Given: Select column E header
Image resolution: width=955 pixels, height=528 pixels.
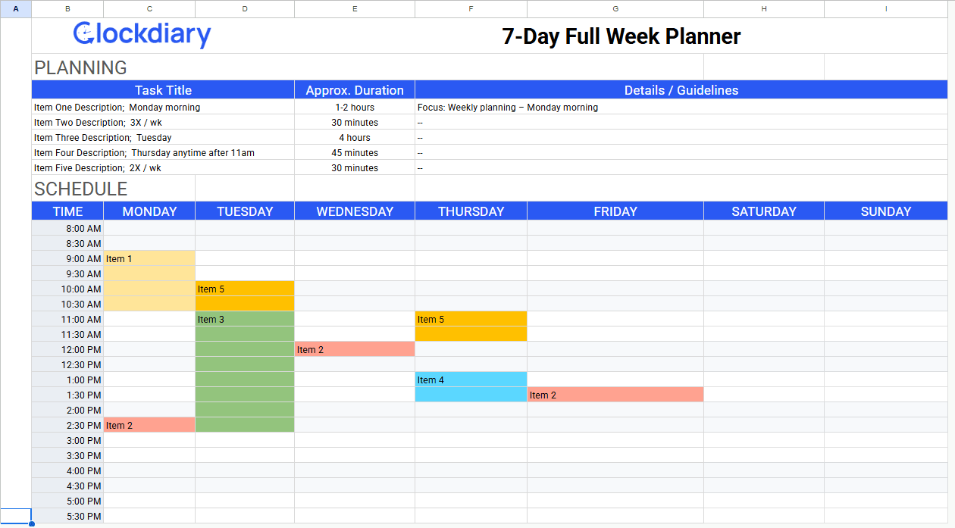Looking at the screenshot, I should pyautogui.click(x=355, y=8).
